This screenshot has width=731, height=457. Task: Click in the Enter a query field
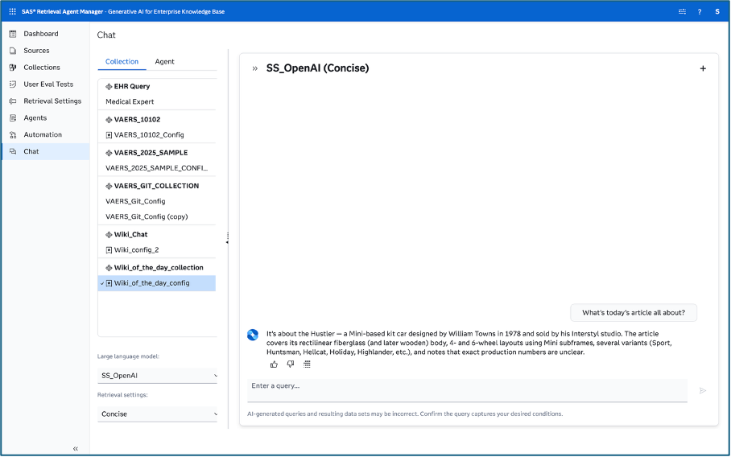pos(467,390)
